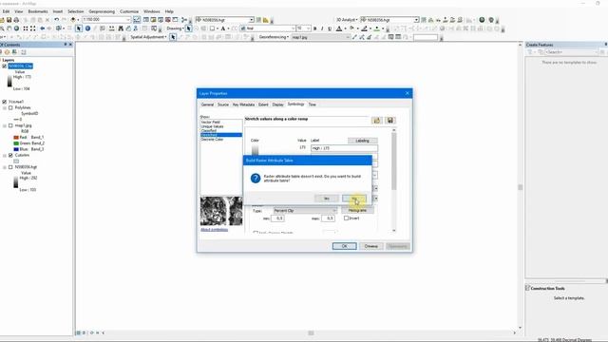Launch ArcScene from the 3D Analyst toolbar
The width and height of the screenshot is (608, 342).
[x=491, y=19]
